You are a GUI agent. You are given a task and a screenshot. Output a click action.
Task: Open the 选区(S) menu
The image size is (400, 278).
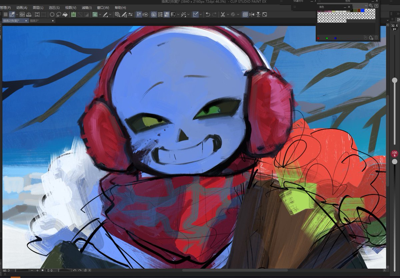pos(54,7)
